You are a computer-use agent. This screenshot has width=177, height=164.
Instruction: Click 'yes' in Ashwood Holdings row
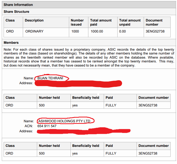click(x=75, y=154)
